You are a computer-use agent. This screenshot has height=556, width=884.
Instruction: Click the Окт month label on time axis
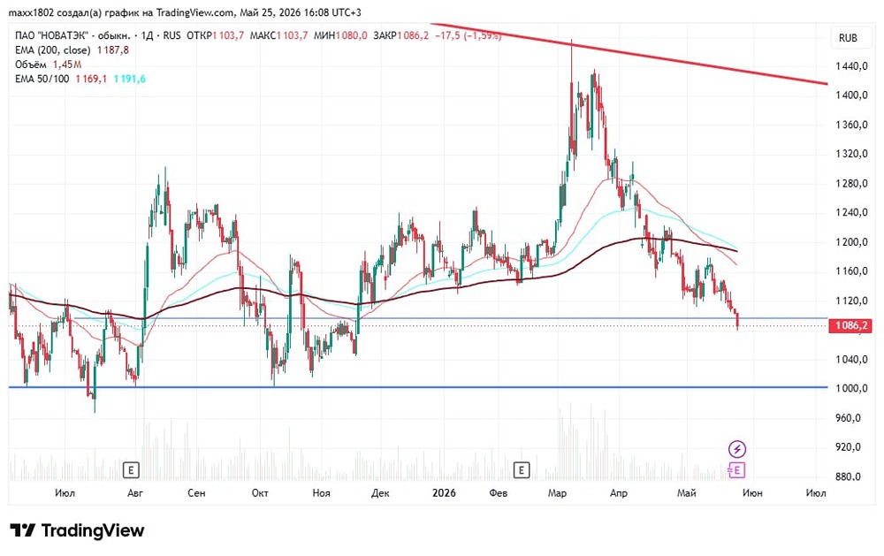coord(260,493)
